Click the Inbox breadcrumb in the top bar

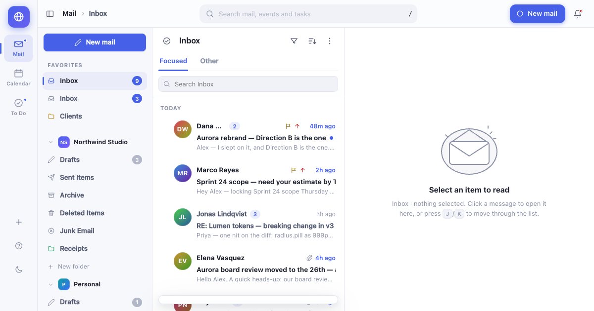tap(98, 14)
